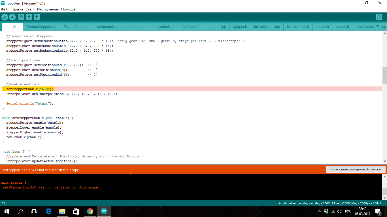Click the volume speaker tray icon
The height and width of the screenshot is (217, 387).
[339, 211]
